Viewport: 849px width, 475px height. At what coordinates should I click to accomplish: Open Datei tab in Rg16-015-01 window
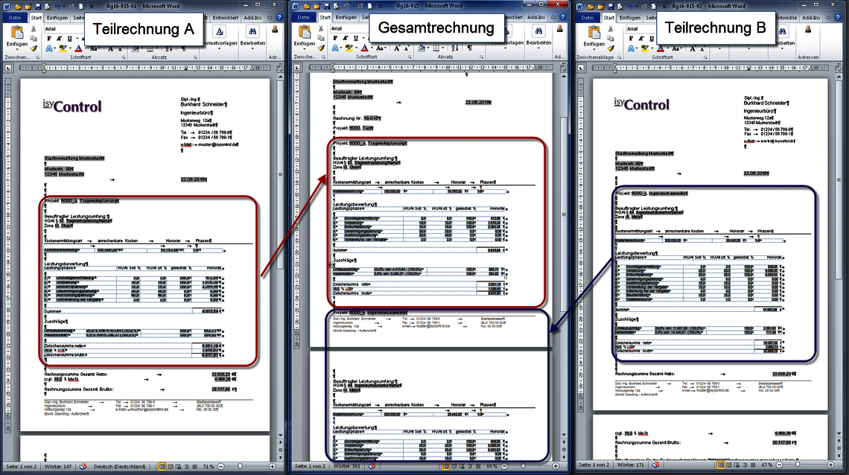coord(15,17)
